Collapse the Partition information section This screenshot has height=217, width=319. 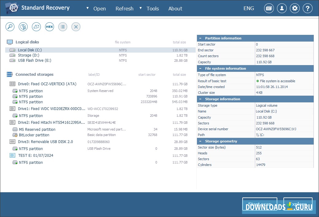(x=201, y=38)
